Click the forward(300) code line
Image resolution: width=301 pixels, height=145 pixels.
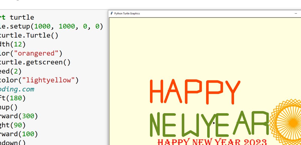pos(19,116)
